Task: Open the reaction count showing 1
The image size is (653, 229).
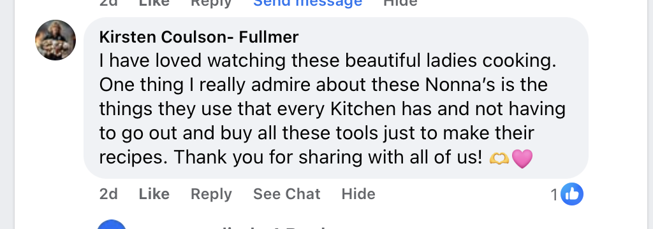Action: (x=554, y=195)
